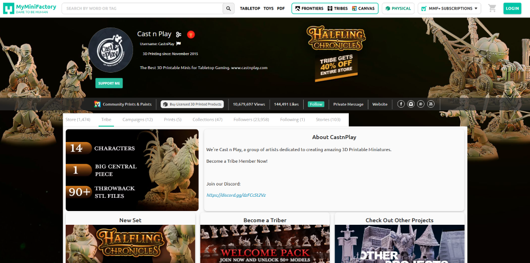
Task: Open the Prints (5) tab
Action: pyautogui.click(x=173, y=120)
